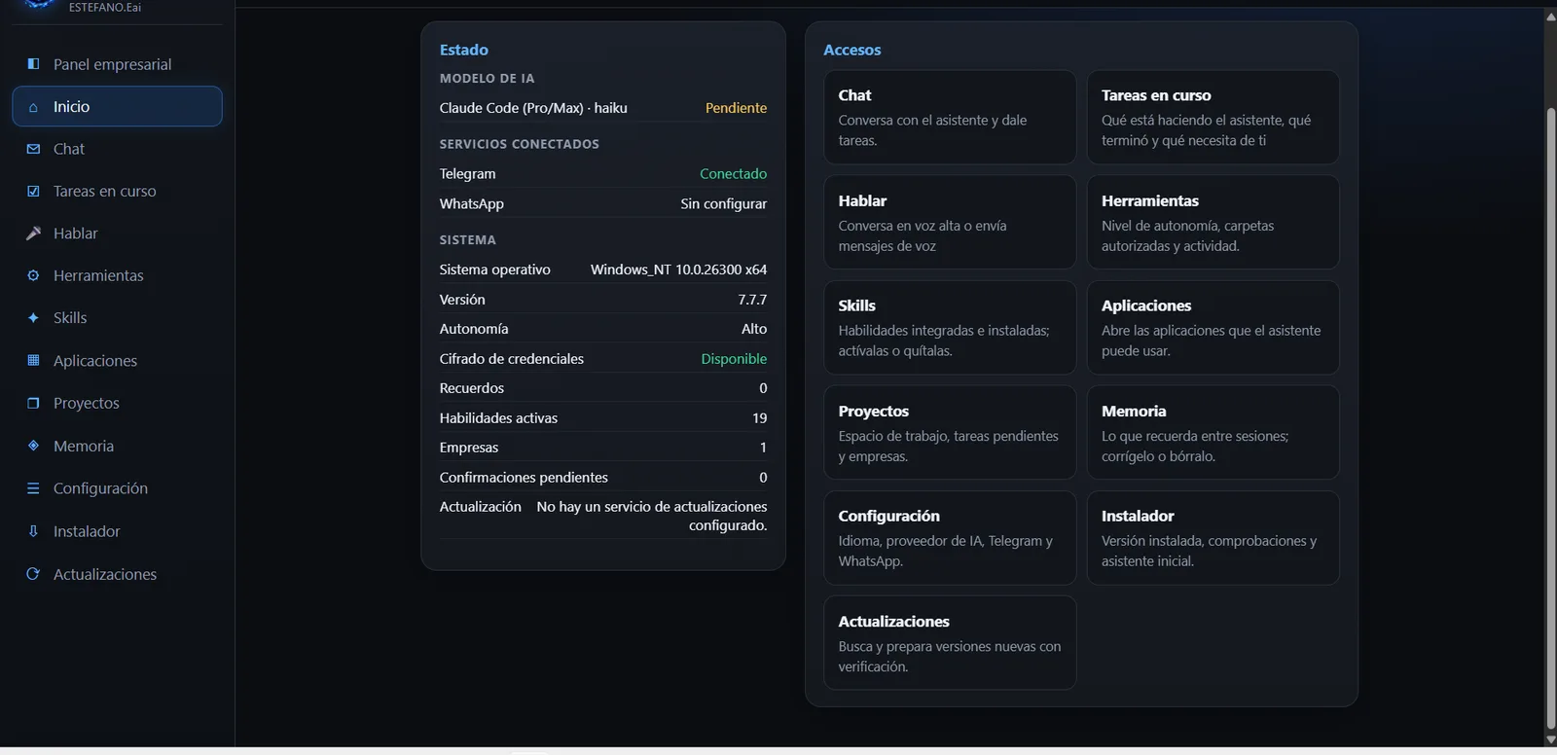Go to Tareas en curso in sidebar
1557x755 pixels.
pos(117,192)
